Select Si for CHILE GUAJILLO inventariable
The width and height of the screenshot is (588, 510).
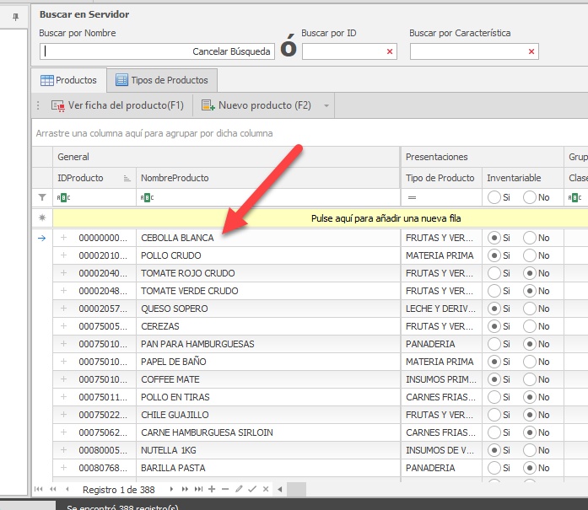point(494,415)
